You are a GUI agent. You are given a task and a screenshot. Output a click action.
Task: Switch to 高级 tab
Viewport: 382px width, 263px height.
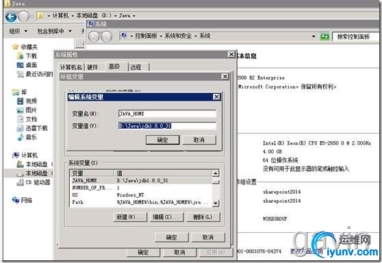coord(114,66)
